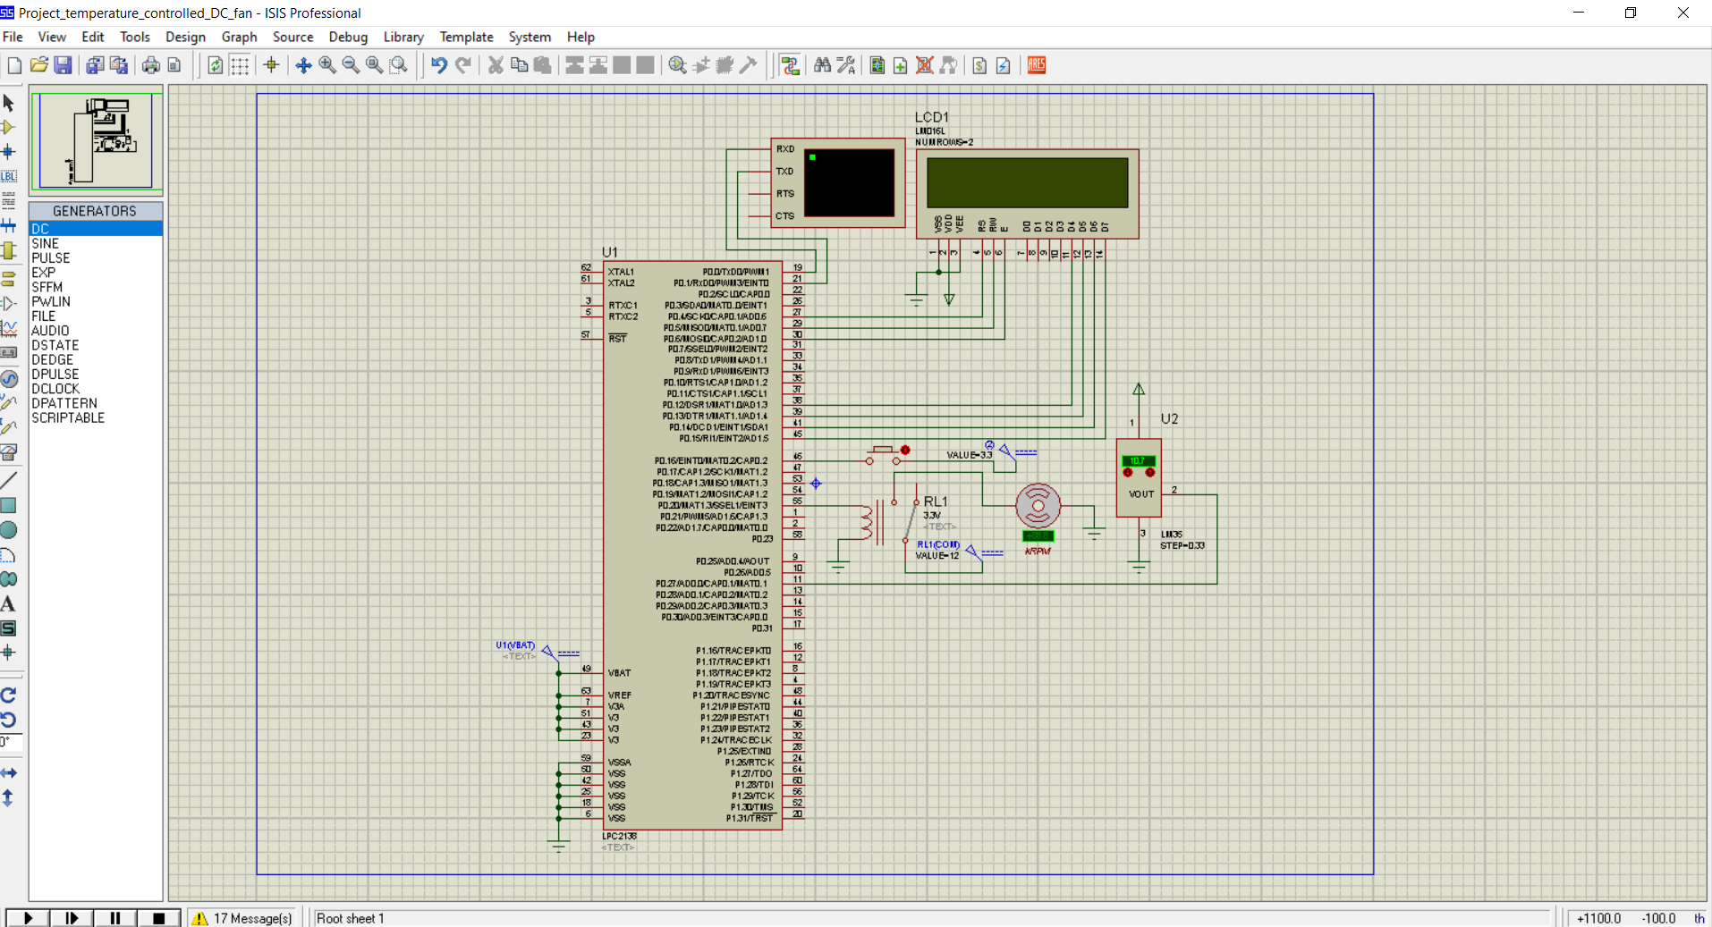Select the 2D Line drawing tool
Viewport: 1712px width, 927px height.
tap(9, 481)
